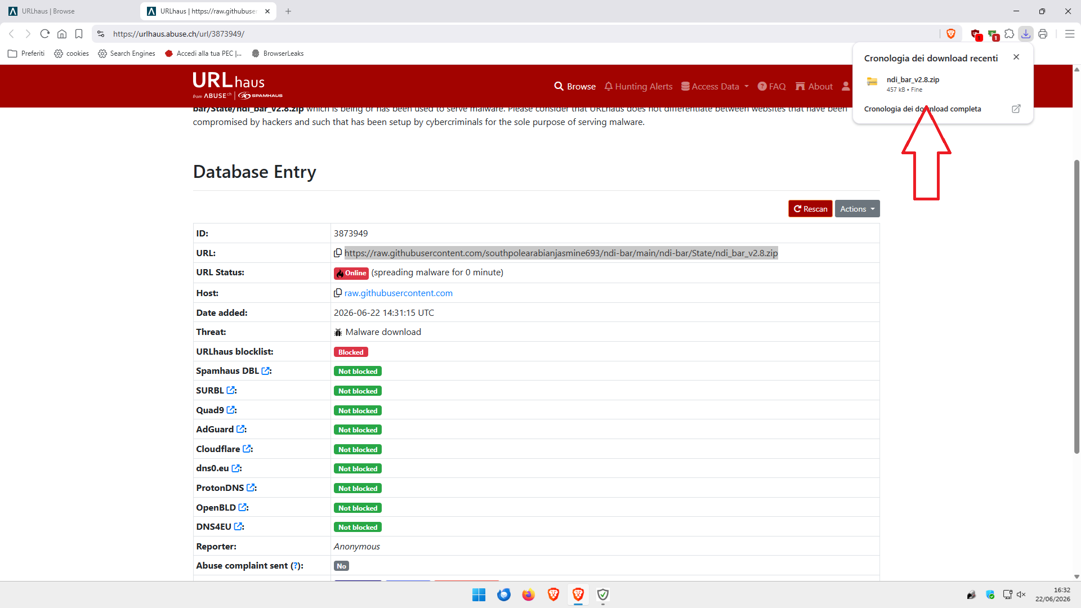Click the Rescan button
This screenshot has height=608, width=1081.
[810, 209]
